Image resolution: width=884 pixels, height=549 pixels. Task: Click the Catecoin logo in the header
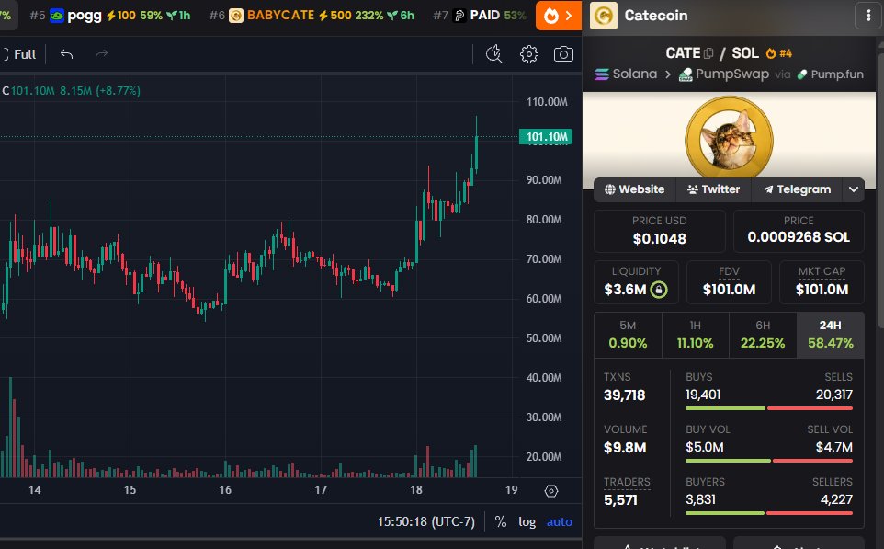(x=603, y=16)
